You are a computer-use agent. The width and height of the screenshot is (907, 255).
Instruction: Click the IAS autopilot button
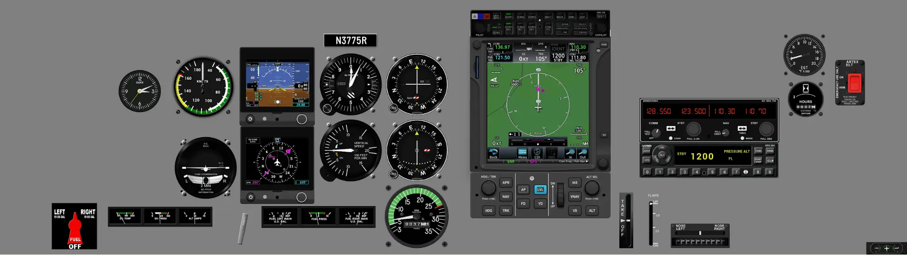(575, 183)
